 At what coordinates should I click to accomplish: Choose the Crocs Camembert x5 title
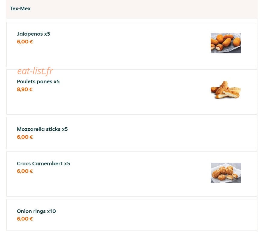[x=43, y=164]
